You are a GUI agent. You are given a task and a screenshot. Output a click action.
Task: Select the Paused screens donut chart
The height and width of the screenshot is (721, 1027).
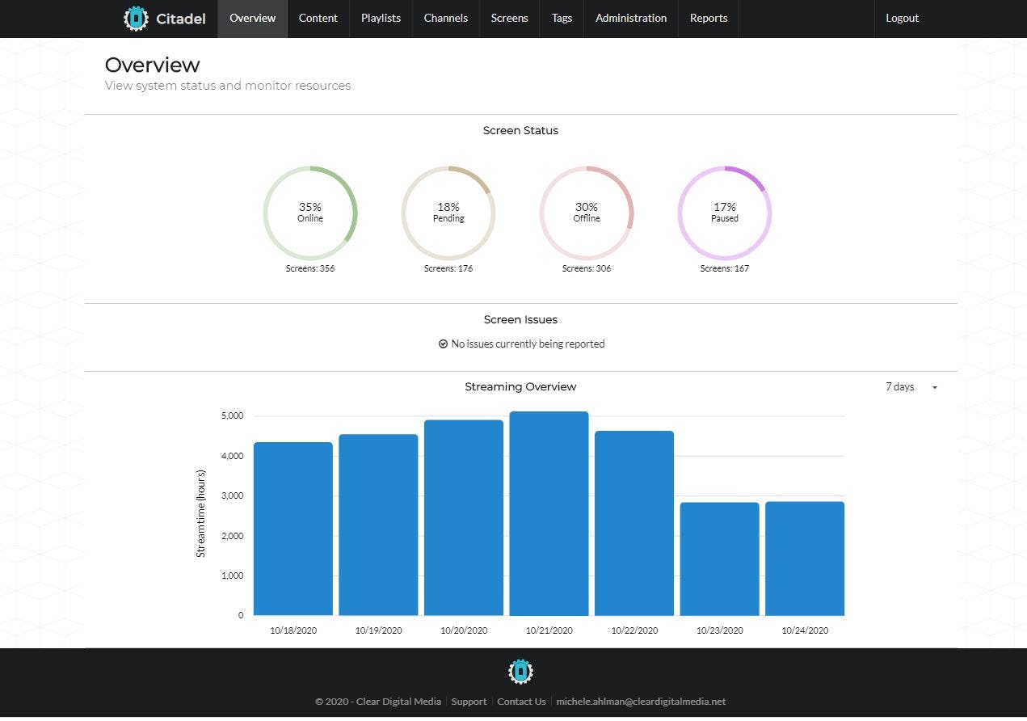(724, 213)
